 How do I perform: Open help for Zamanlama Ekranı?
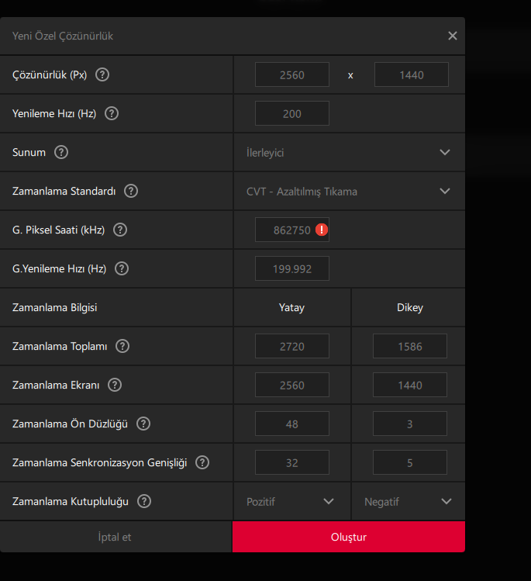115,385
